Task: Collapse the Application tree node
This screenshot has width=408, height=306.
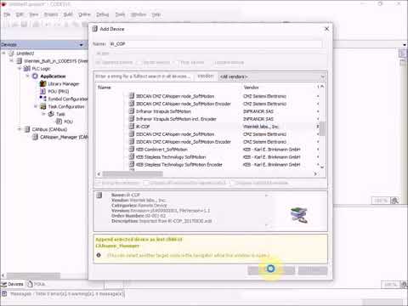Action: [x=27, y=76]
